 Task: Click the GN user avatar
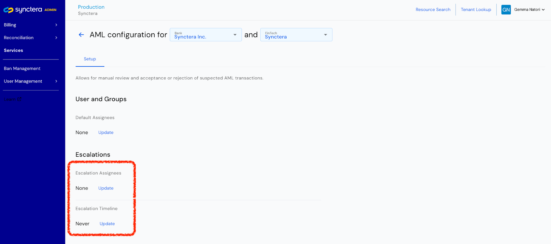(x=506, y=10)
